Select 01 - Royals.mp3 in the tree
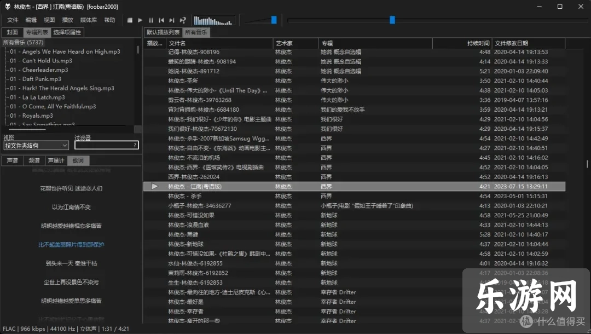The image size is (591, 334). (31, 116)
